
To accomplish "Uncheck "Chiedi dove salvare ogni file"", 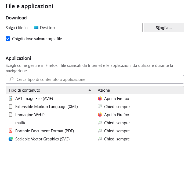I will coord(8,39).
